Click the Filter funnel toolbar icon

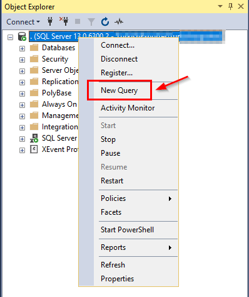point(91,22)
